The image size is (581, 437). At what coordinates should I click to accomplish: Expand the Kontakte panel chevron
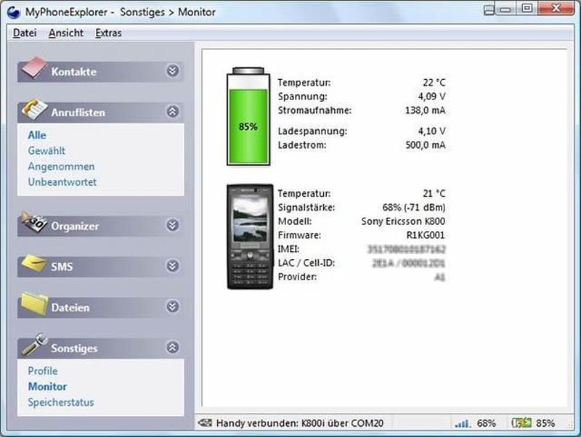pos(172,71)
